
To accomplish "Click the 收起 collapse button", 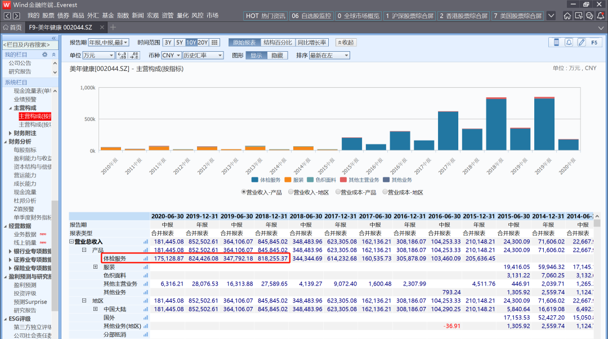I will tap(346, 42).
